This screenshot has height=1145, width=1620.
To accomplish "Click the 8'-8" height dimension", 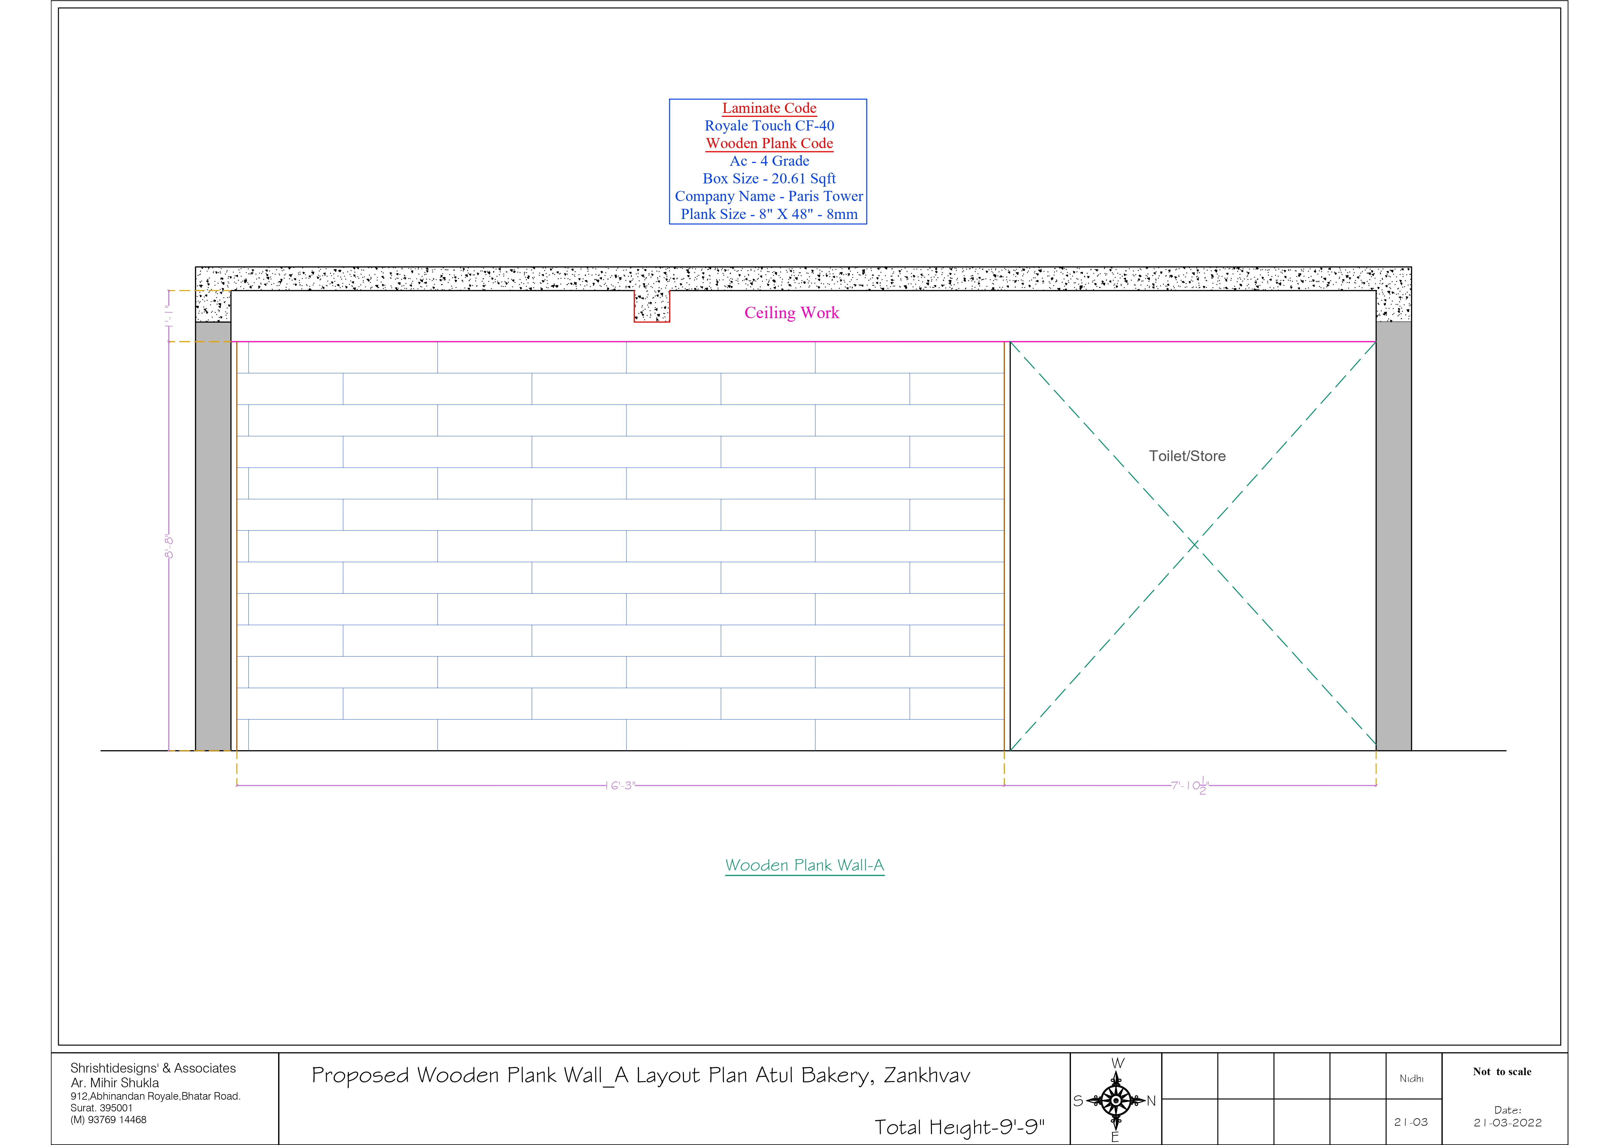I will pos(169,547).
